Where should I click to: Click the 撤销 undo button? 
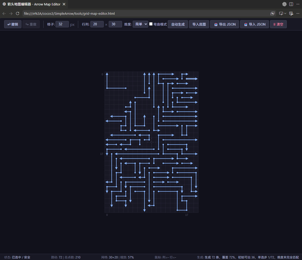(13, 24)
